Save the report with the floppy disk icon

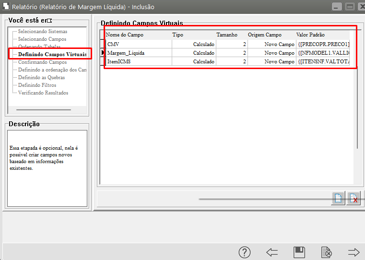click(x=299, y=252)
